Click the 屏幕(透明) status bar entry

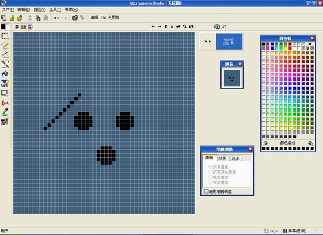295,231
